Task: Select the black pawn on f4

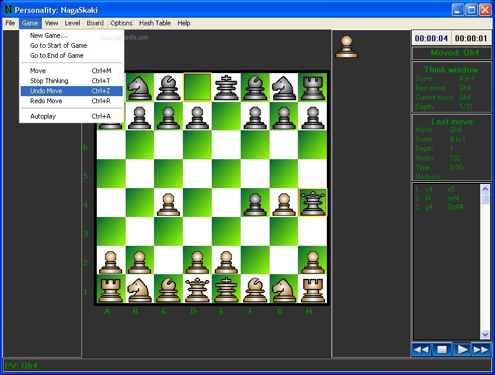Action: [x=255, y=205]
